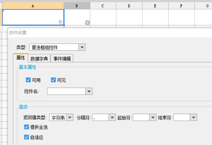Select column B header
This screenshot has height=145, width=212.
pyautogui.click(x=77, y=6)
